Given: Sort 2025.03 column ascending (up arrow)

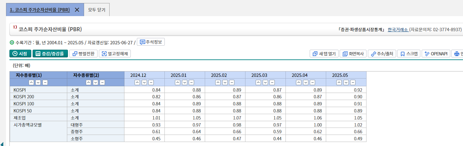Looking at the screenshot, I should click(x=258, y=83).
